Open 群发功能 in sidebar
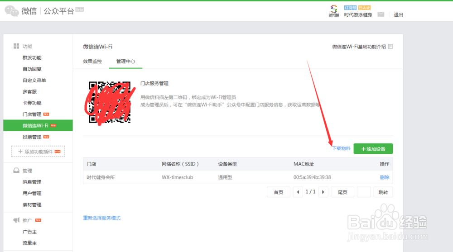Viewport: 453px width, 252px height. pos(32,58)
